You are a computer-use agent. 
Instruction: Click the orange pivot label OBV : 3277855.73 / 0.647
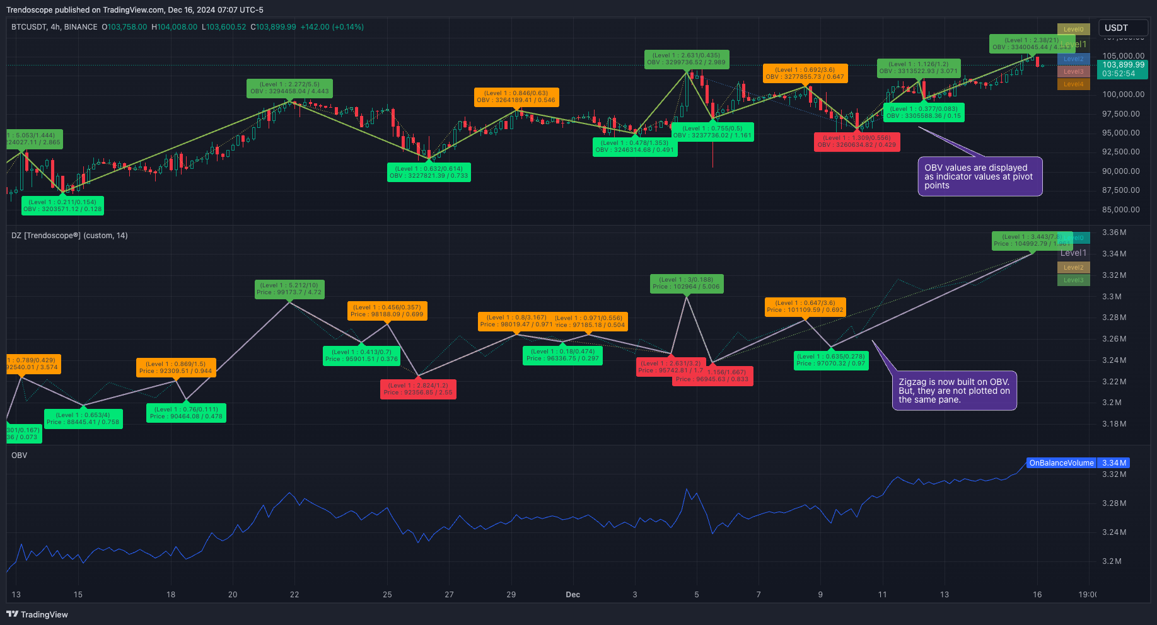point(805,73)
